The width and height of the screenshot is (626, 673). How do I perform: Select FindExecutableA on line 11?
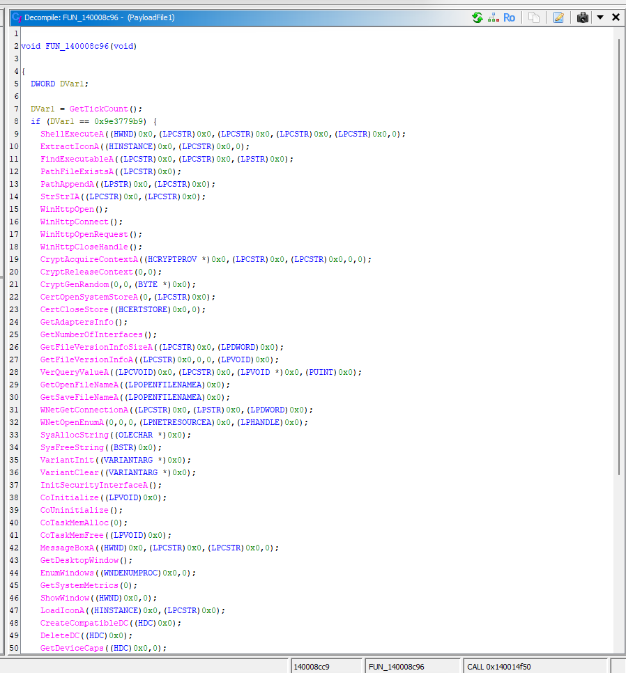click(x=77, y=159)
